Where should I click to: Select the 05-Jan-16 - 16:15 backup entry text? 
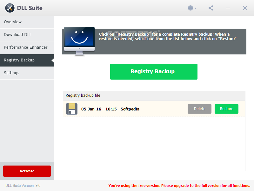pos(99,109)
